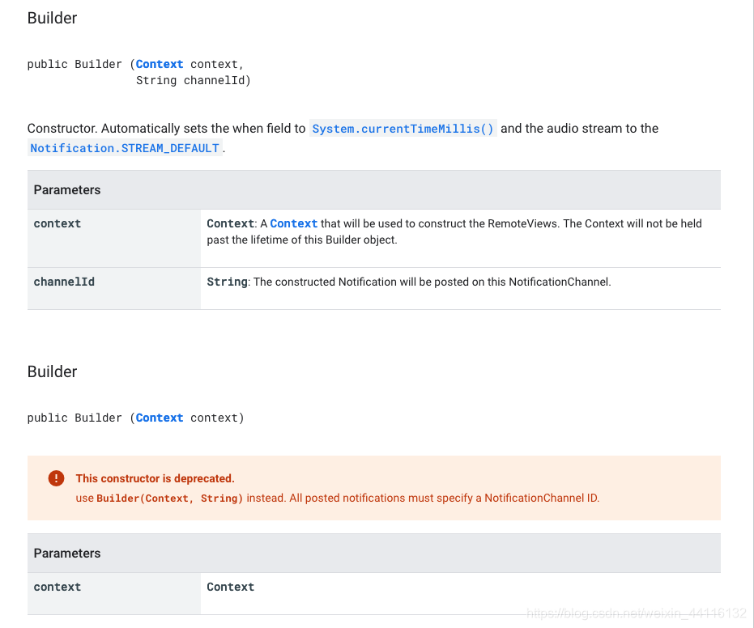
Task: Click context parameter name in last table
Action: point(58,587)
